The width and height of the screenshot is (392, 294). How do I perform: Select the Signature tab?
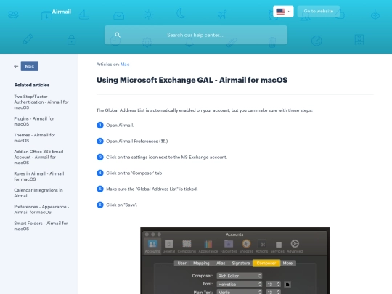(x=241, y=264)
